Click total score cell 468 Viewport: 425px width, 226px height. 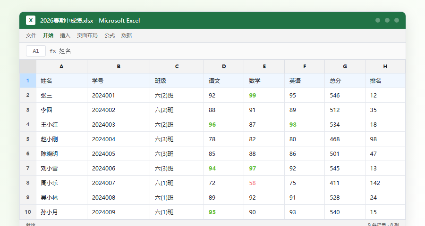point(345,139)
